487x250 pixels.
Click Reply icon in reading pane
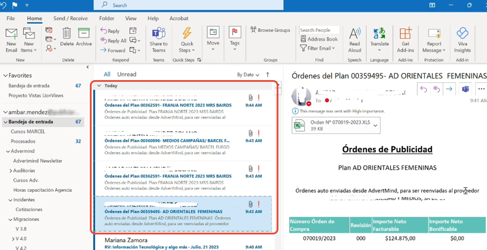(424, 89)
